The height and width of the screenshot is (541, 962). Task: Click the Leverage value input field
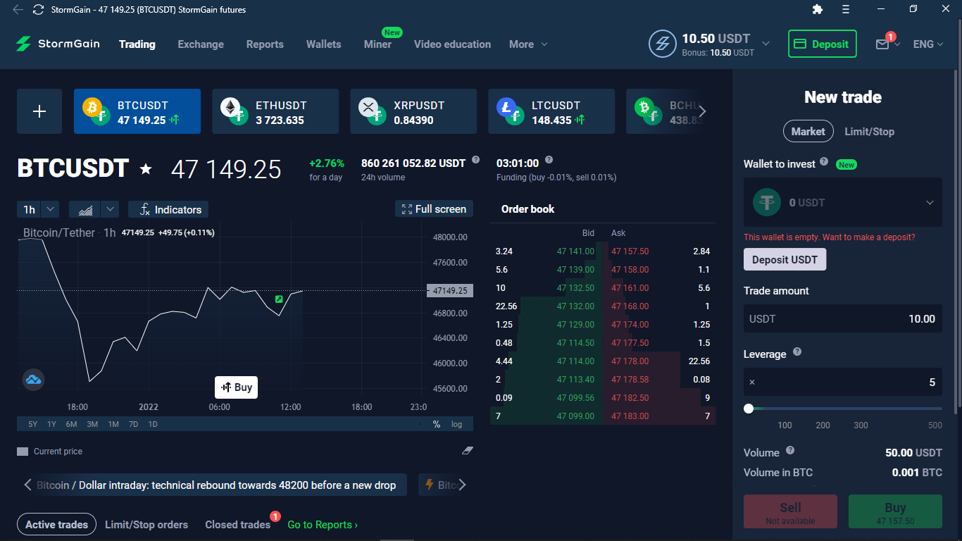click(843, 382)
